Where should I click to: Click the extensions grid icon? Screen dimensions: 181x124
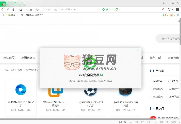click(164, 15)
